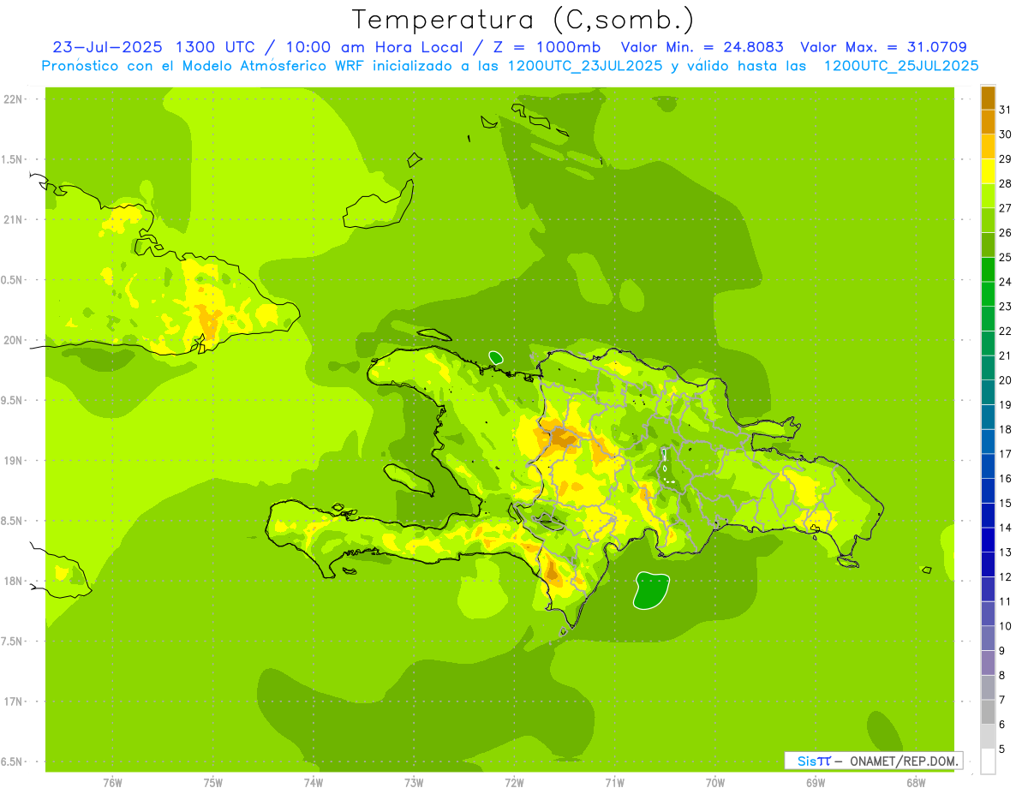This screenshot has width=1028, height=794.
Task: Click the legend swatch between 30 and 31
Action: (988, 122)
